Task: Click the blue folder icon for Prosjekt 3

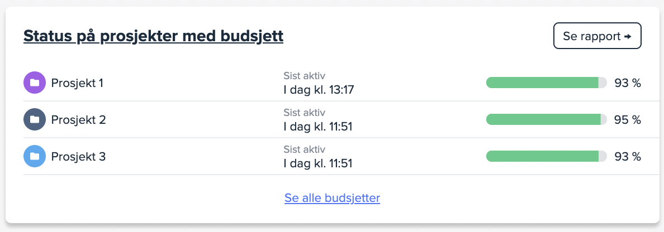Action: [x=34, y=156]
